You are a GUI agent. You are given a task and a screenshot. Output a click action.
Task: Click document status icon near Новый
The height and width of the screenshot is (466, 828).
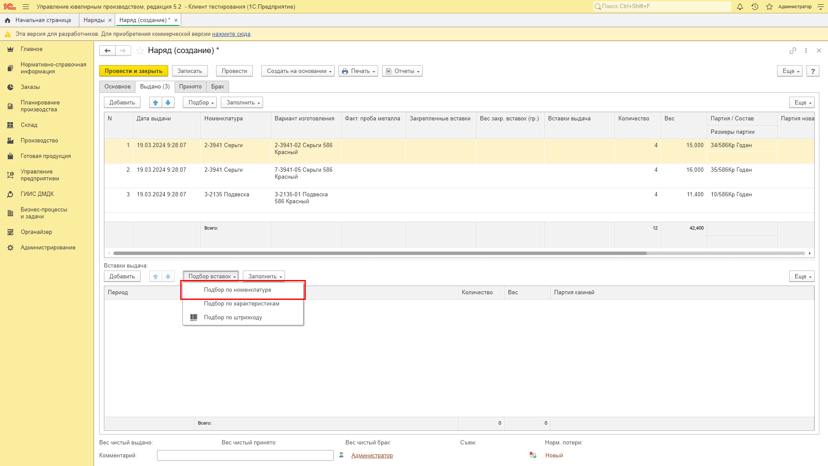533,455
